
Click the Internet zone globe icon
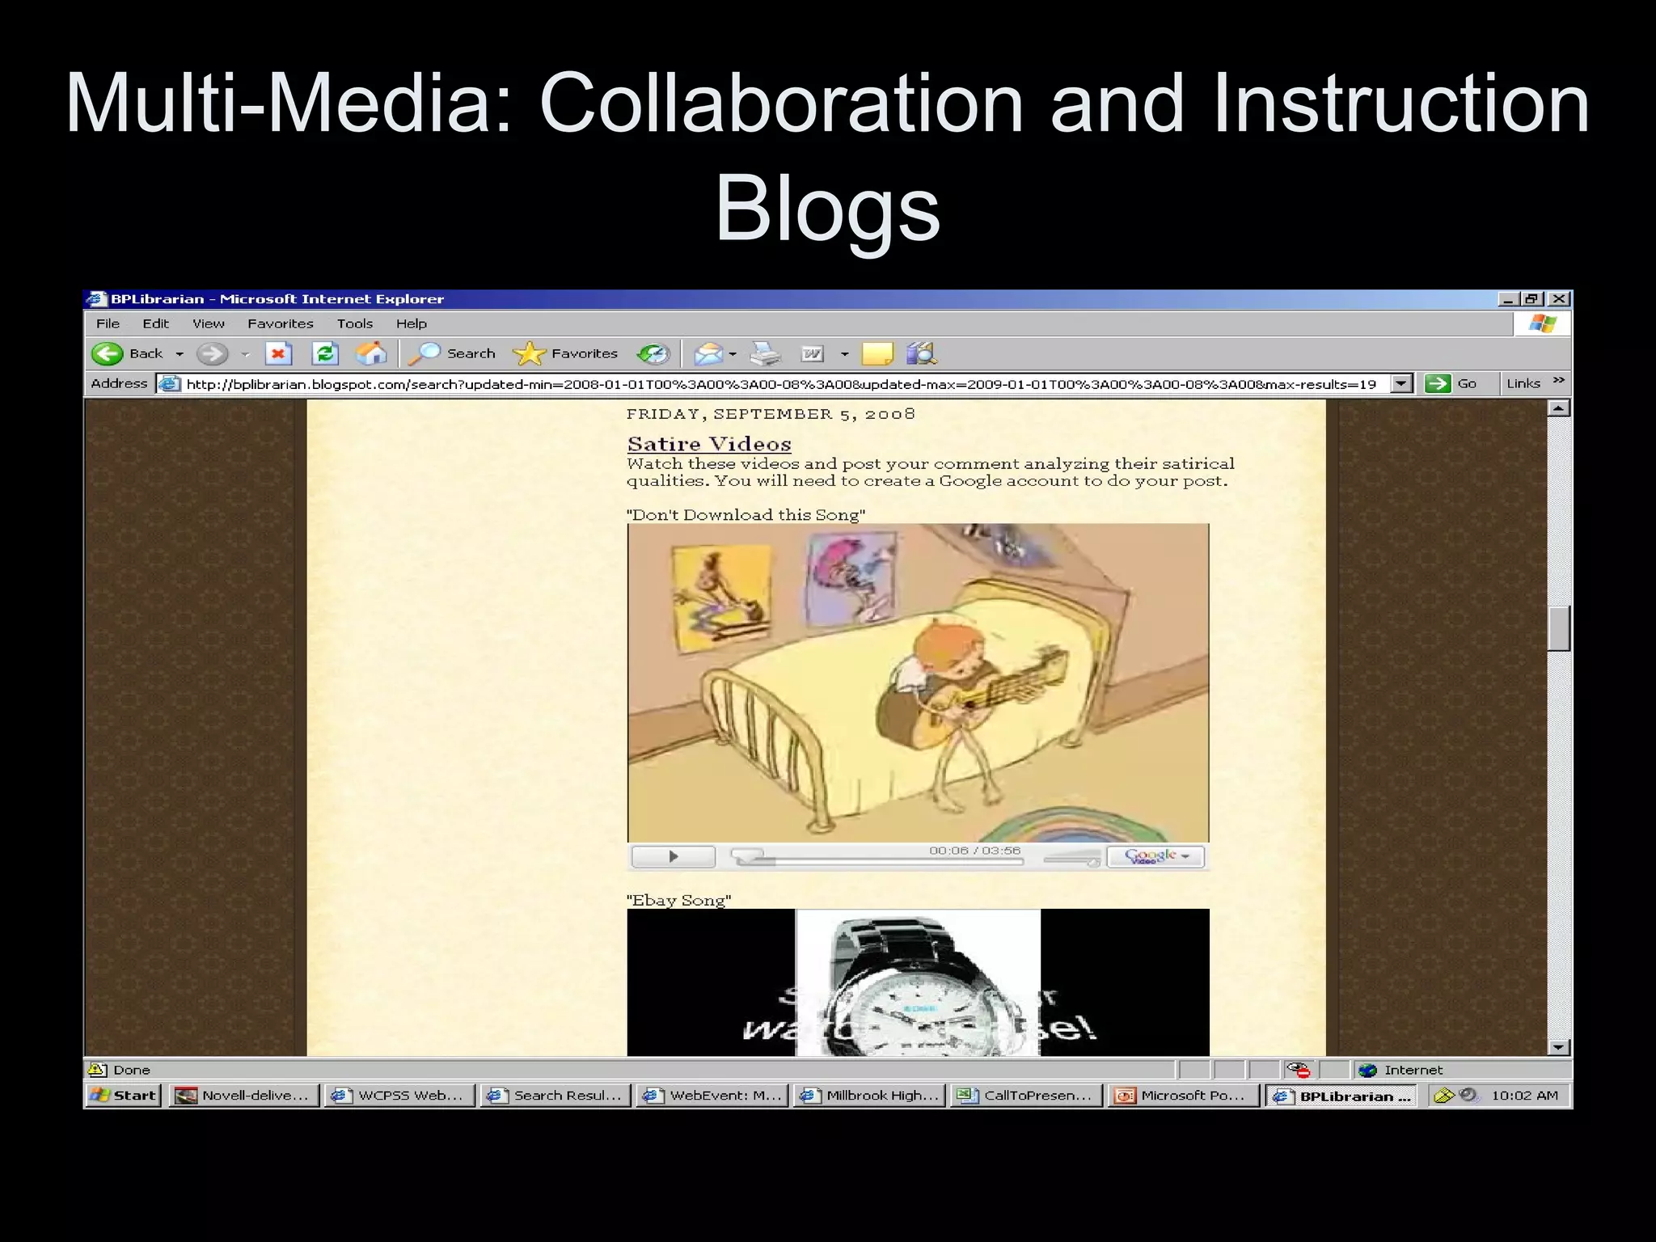click(1367, 1070)
